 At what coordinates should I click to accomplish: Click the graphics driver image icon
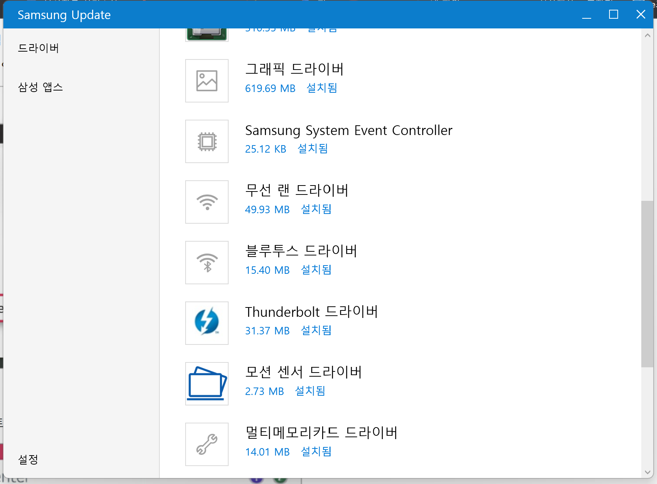point(207,81)
